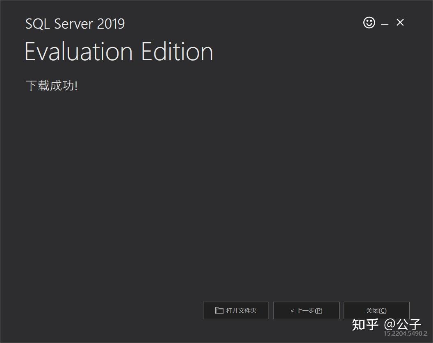433x343 pixels.
Task: Select 关闭(C) at the bottom right
Action: click(376, 310)
